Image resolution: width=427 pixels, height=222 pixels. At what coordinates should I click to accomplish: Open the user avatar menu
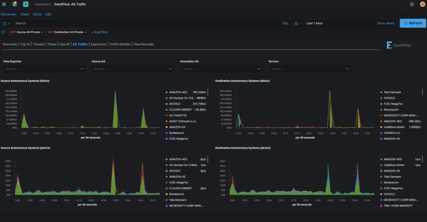422,4
